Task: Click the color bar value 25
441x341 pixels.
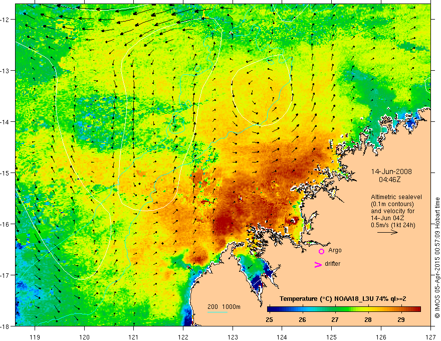Action: pos(269,319)
